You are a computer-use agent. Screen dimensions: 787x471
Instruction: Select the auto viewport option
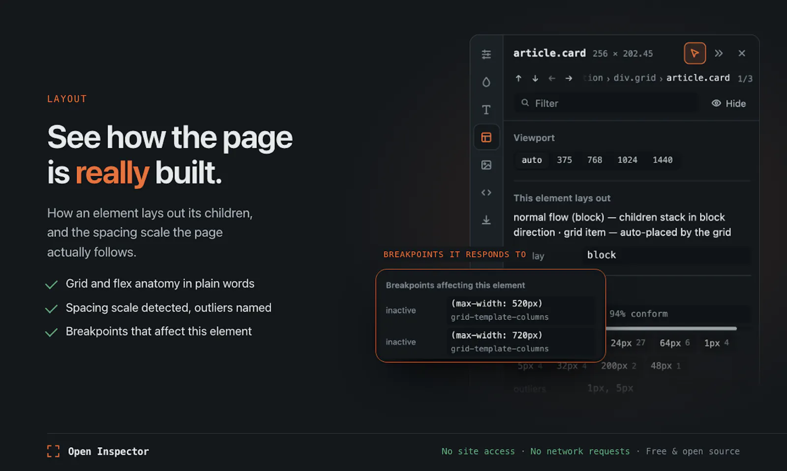pos(532,160)
